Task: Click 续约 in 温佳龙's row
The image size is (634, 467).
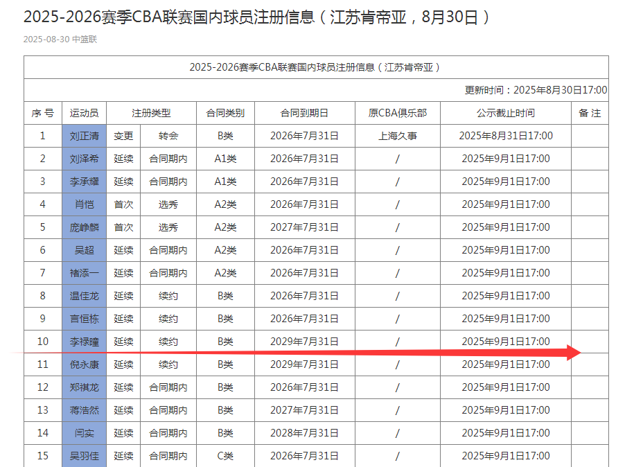Action: tap(168, 296)
